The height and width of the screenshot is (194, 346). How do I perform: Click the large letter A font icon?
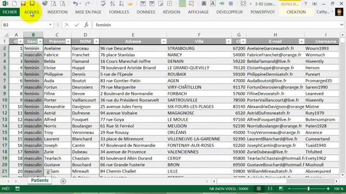tap(212, 4)
